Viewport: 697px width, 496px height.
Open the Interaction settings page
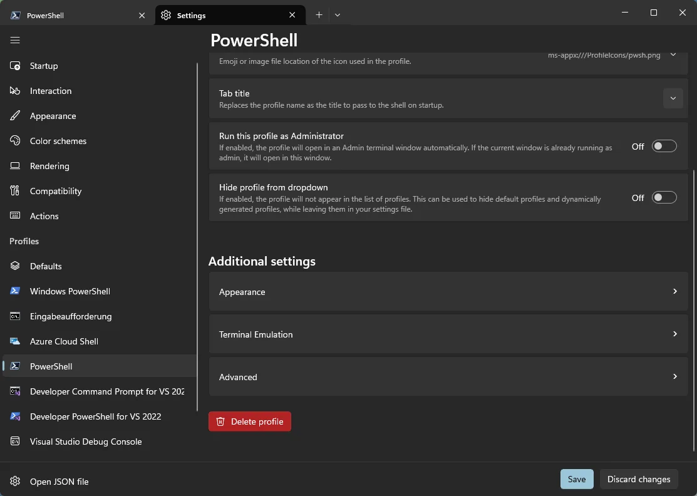pyautogui.click(x=50, y=91)
